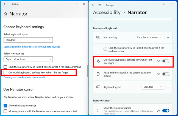Open Keyboard layout Standard dropdown in right window
Image resolution: width=178 pixels, height=116 pixels.
pyautogui.click(x=153, y=87)
